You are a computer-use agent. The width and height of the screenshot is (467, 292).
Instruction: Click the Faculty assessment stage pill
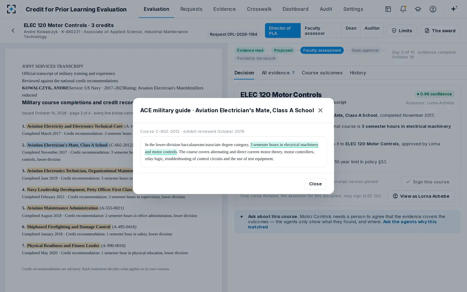[x=322, y=50]
